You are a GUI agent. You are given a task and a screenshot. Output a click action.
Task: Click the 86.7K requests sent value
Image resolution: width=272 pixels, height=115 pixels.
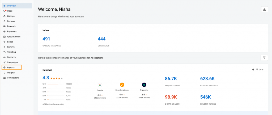coord(171,78)
